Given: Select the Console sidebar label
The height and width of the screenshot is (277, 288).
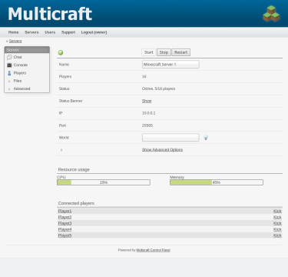Looking at the screenshot, I should pos(21,65).
